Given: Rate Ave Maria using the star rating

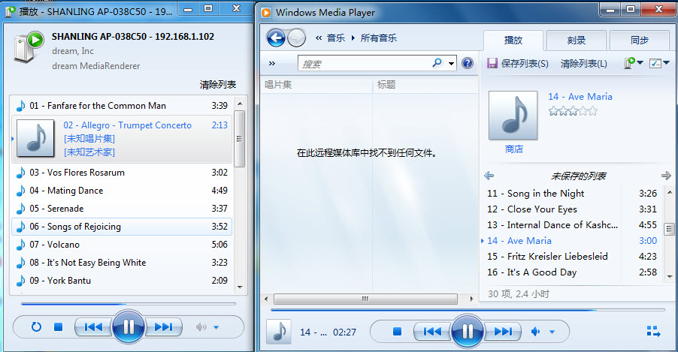Looking at the screenshot, I should (x=573, y=111).
